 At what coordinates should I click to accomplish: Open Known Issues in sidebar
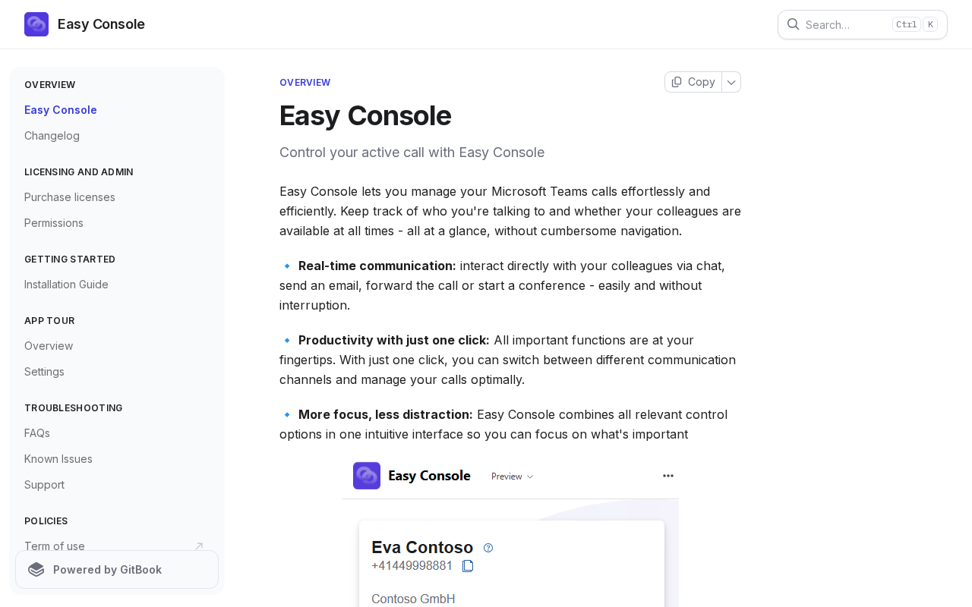tap(58, 459)
